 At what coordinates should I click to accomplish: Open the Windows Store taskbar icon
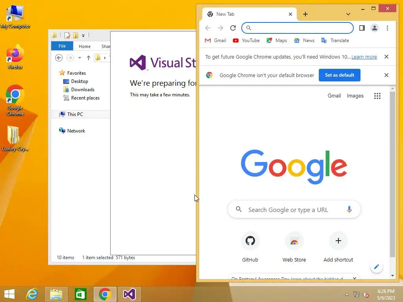pyautogui.click(x=80, y=294)
